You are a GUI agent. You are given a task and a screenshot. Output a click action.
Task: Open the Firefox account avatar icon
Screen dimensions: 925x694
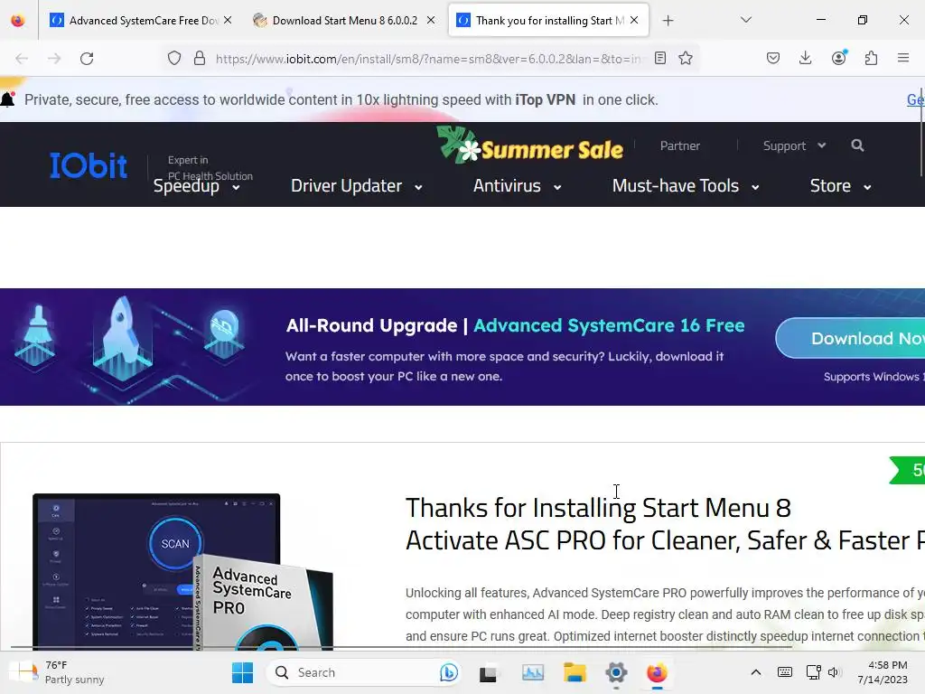click(x=838, y=58)
